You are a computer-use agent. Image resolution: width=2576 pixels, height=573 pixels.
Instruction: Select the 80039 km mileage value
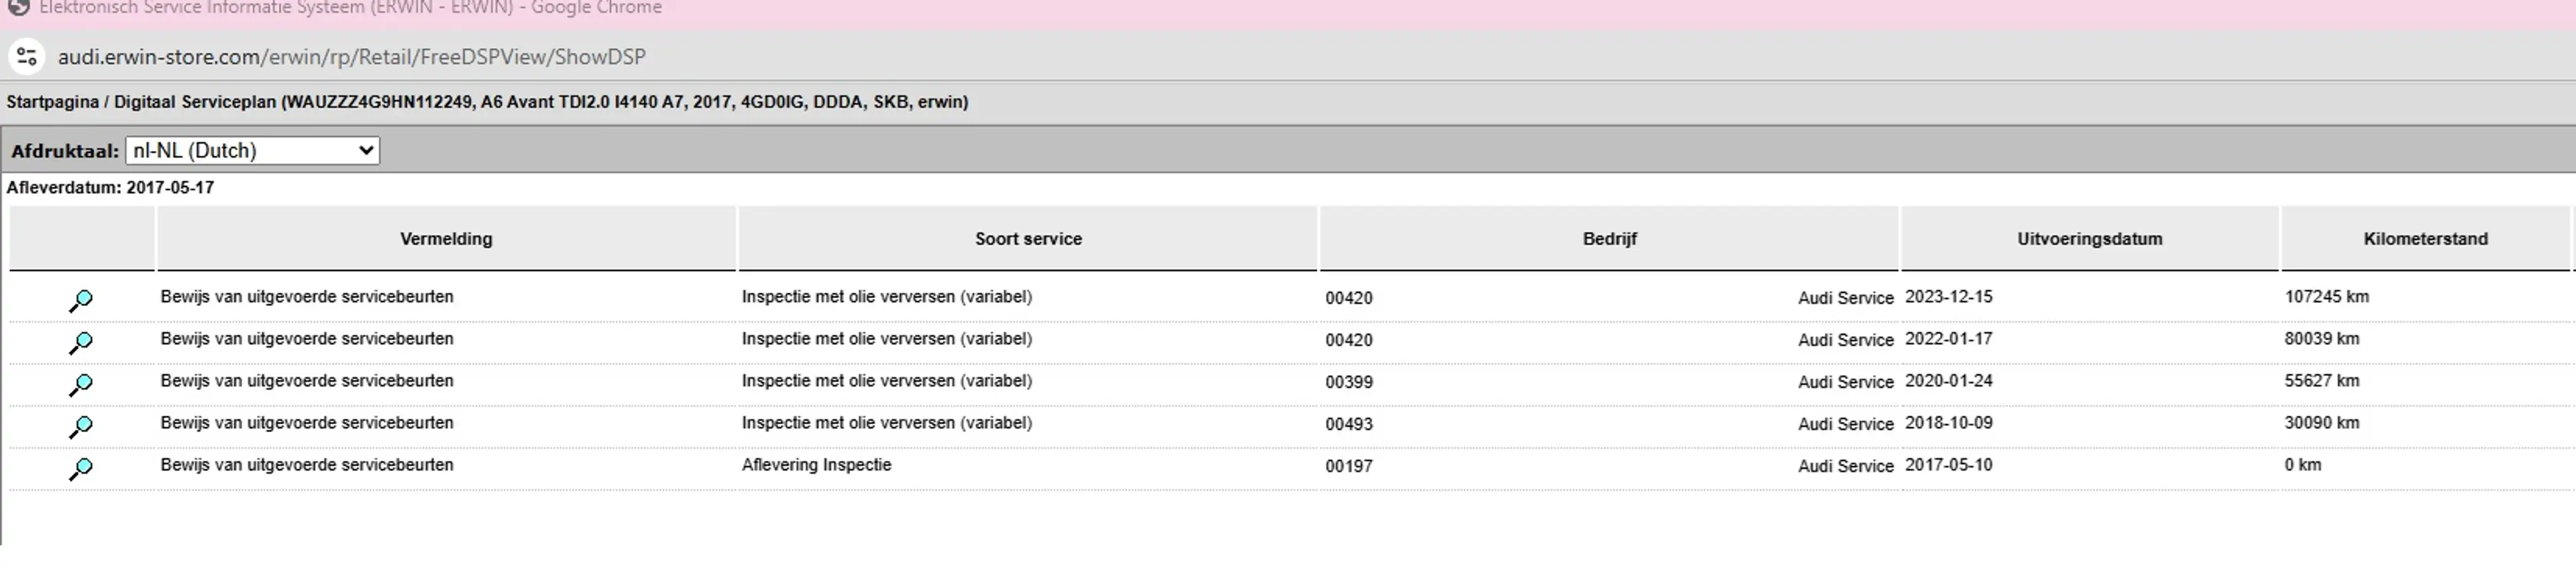tap(2322, 339)
